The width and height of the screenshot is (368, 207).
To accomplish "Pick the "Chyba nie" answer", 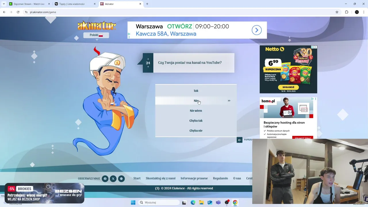I will point(196,131).
